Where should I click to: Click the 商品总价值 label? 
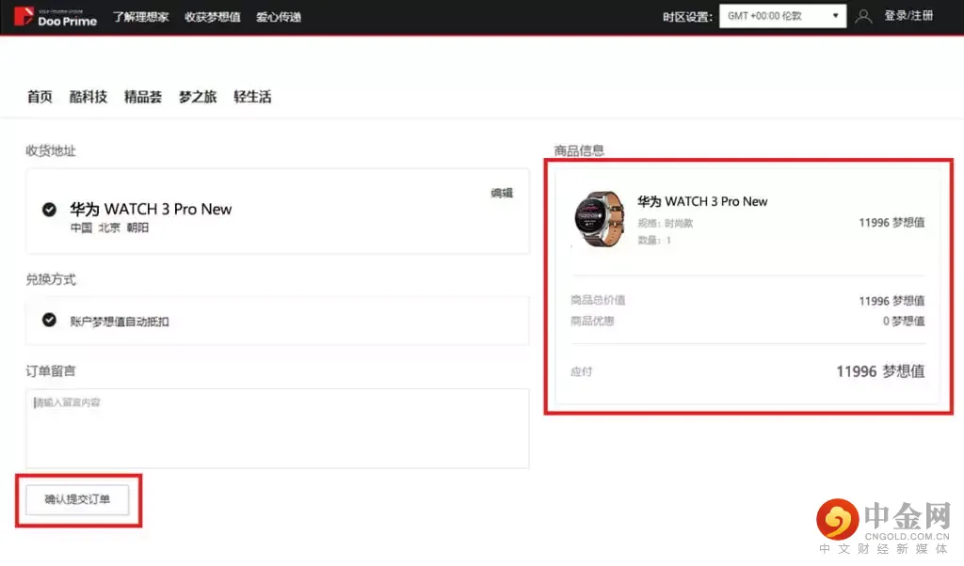(x=598, y=300)
